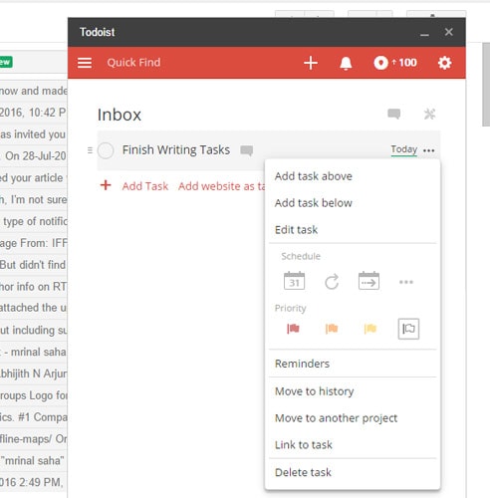The height and width of the screenshot is (498, 490).
Task: Open background email row 'attached the u'
Action: click(33, 308)
